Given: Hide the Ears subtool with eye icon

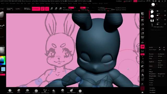Looking at the screenshot, I should [165, 20].
